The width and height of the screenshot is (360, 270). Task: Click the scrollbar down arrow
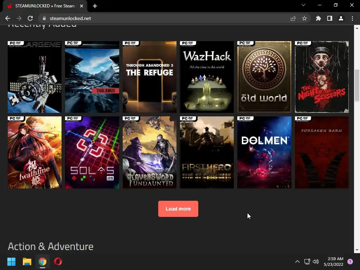357,250
